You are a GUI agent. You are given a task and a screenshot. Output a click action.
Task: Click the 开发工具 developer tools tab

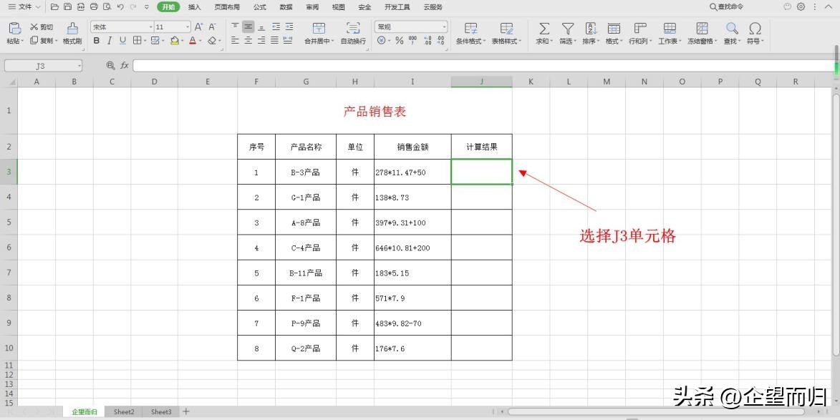point(397,7)
